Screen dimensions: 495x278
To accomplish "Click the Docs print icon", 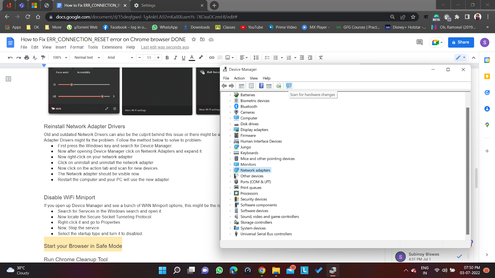I will (27, 57).
